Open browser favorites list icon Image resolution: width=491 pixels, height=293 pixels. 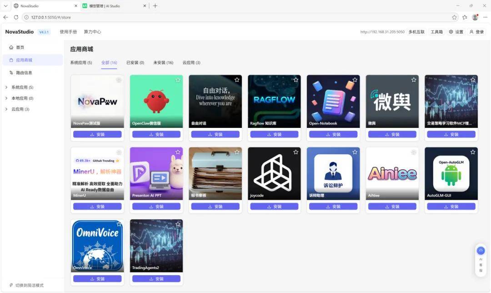point(465,17)
